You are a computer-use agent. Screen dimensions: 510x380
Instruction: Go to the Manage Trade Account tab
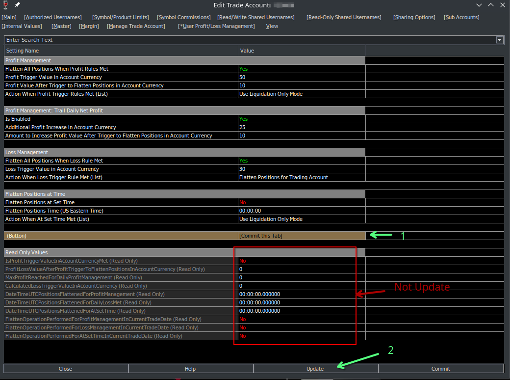136,26
